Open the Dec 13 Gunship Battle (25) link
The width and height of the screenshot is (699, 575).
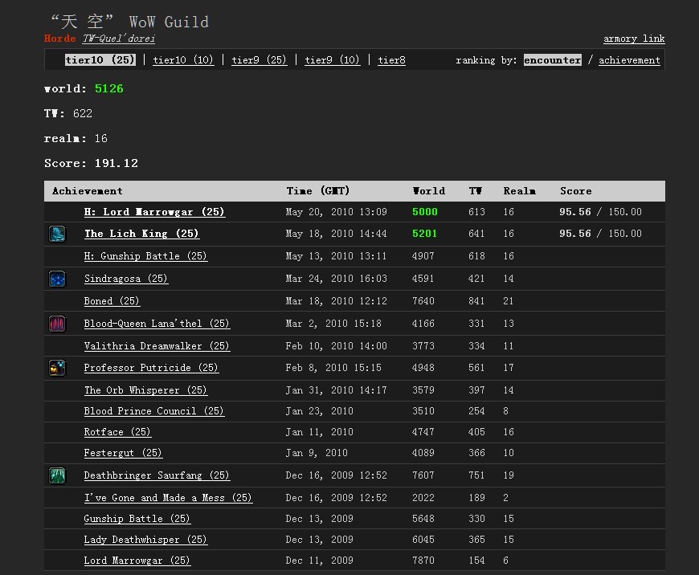[x=137, y=519]
